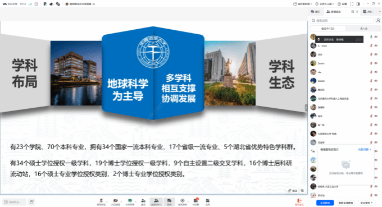Viewport: 382px width, 207px height.
Task: Open the host tools dropdown
Action: coord(325,4)
